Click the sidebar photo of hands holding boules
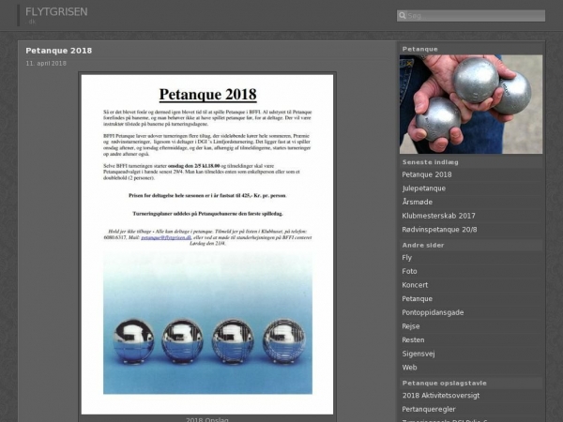563x422 pixels. pos(471,104)
